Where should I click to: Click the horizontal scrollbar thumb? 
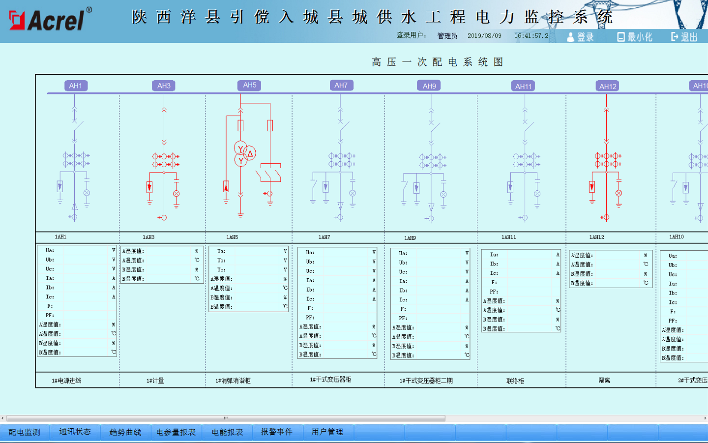tap(226, 418)
